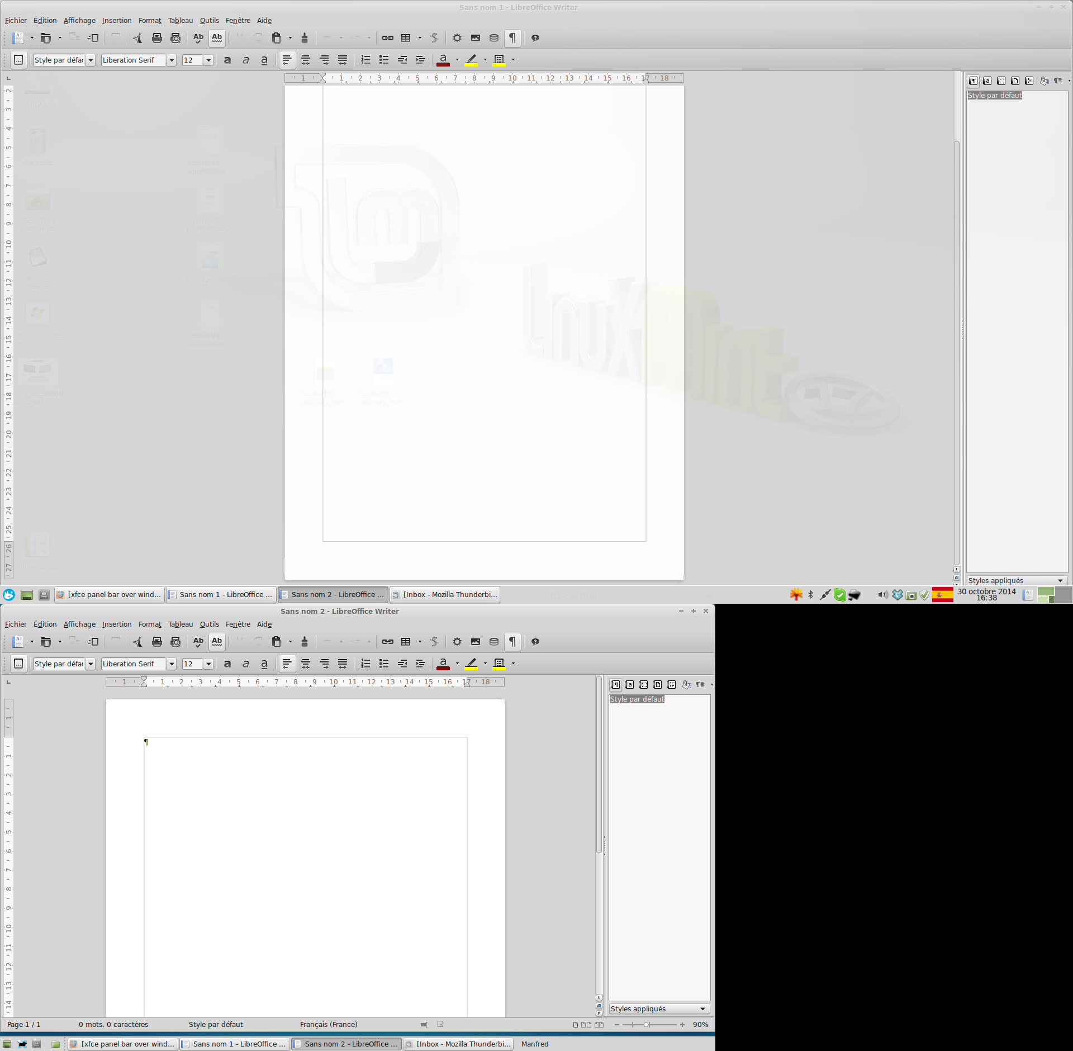Click numbered list icon in Sans nom 2 window
This screenshot has height=1051, width=1073.
pos(365,664)
